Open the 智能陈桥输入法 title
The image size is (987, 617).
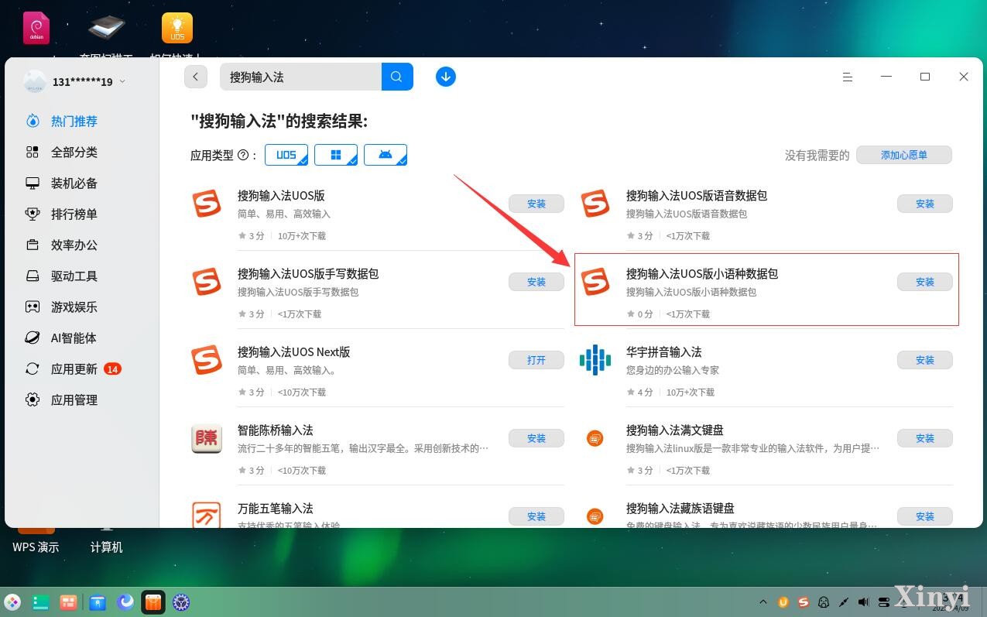tap(276, 430)
